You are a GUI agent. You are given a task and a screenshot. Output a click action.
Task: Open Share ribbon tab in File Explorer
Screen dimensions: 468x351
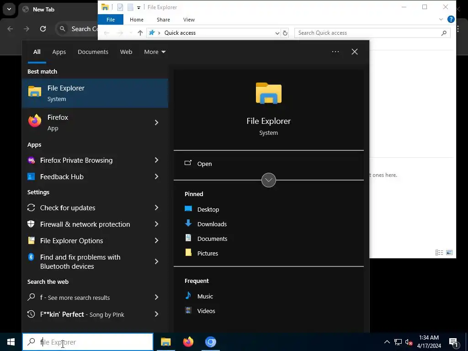[163, 20]
